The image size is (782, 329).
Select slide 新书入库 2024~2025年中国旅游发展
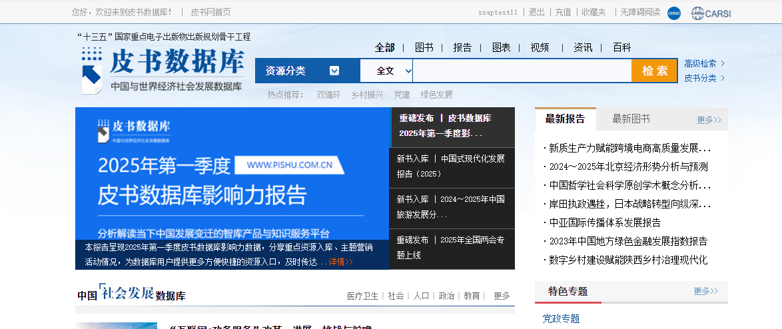(x=452, y=207)
